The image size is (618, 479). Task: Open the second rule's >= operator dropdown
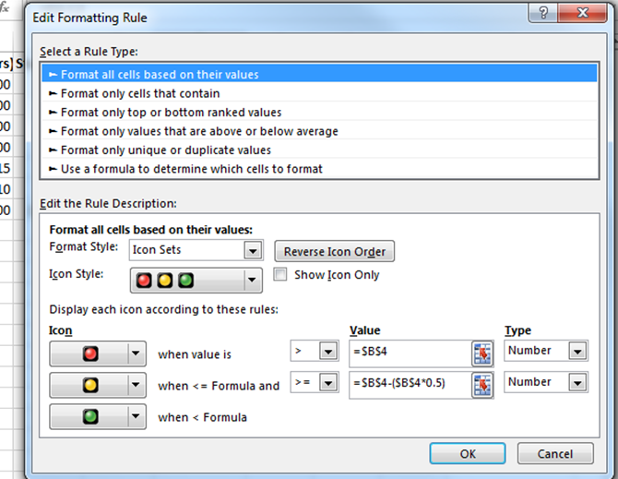click(327, 383)
